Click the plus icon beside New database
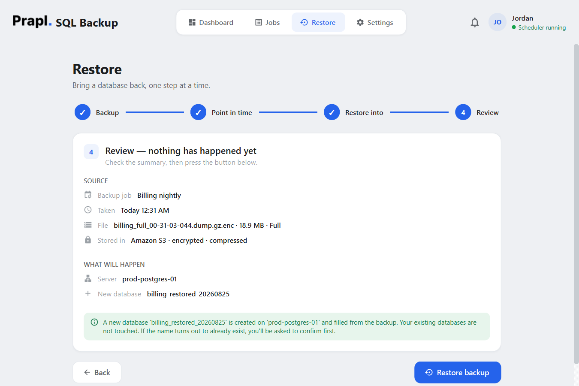 click(88, 294)
